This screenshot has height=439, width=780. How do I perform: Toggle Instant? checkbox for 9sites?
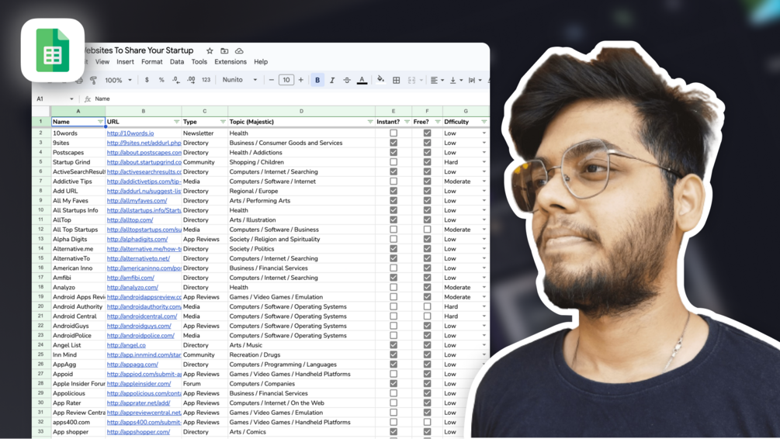click(393, 143)
